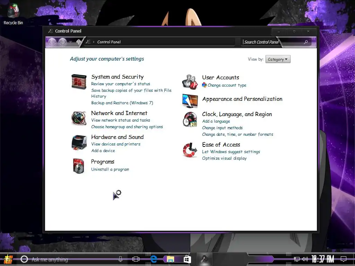Click the Forward navigation arrow
This screenshot has width=355, height=266.
(x=62, y=42)
